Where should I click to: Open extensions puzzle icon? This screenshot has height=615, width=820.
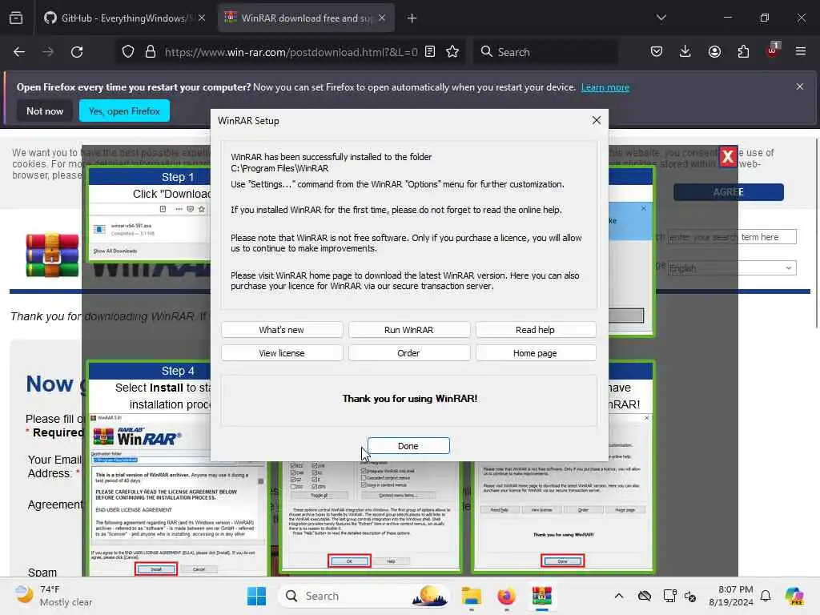(743, 52)
